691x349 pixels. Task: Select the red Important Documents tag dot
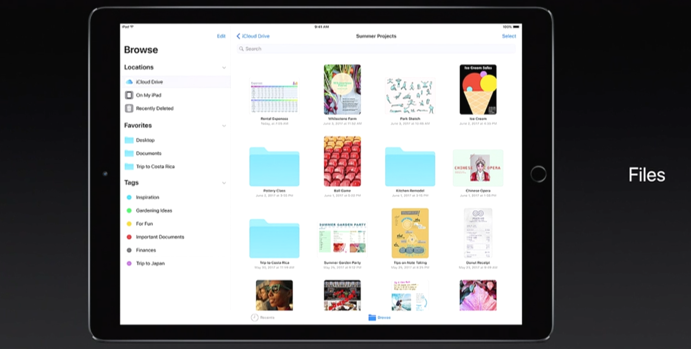coord(129,237)
